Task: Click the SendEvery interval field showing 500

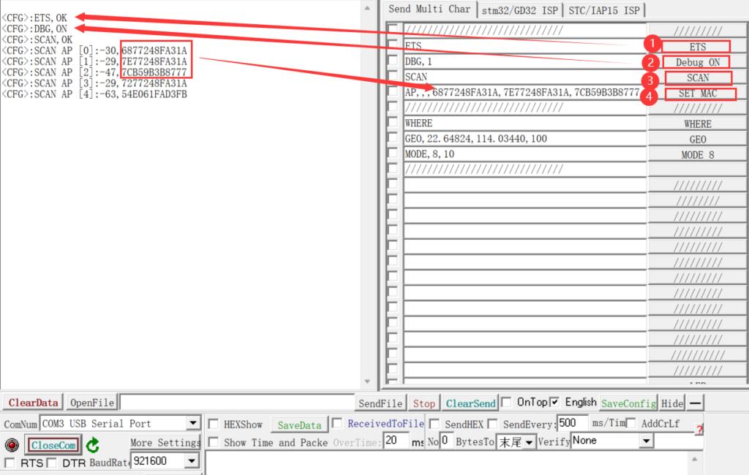Action: click(x=572, y=424)
